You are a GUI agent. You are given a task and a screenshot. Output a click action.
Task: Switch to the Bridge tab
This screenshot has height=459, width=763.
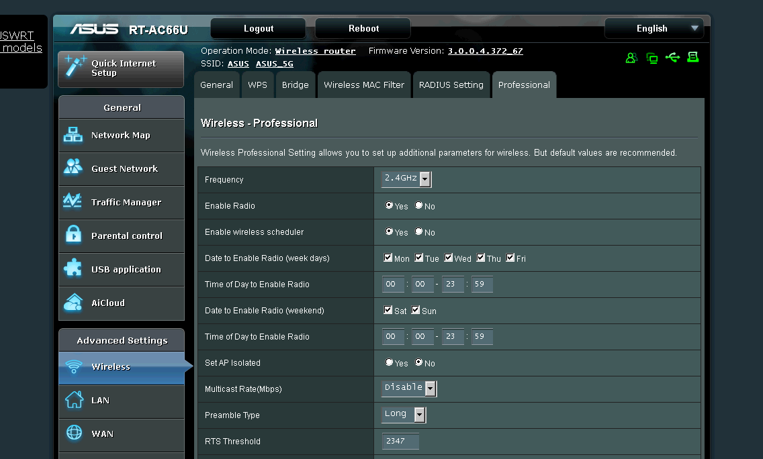click(x=296, y=85)
